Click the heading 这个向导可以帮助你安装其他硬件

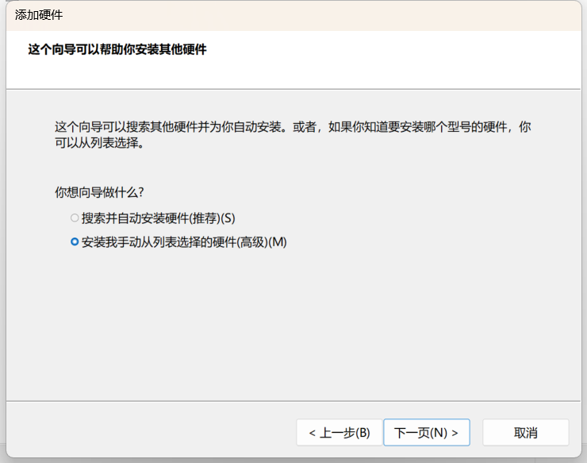click(x=117, y=49)
